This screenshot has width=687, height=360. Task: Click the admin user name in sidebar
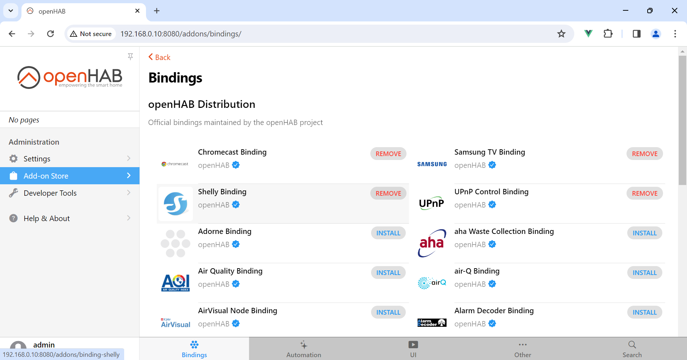[x=44, y=345]
